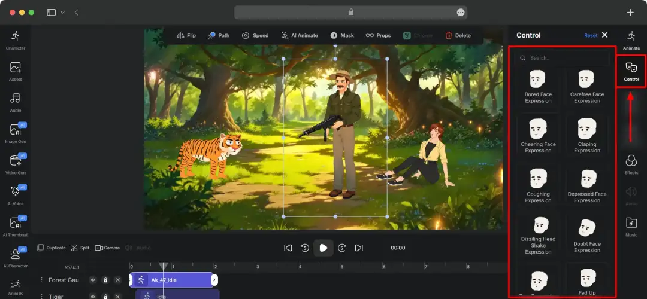Remove the Forest Gau track
Screen dimensions: 647x299
[117, 280]
